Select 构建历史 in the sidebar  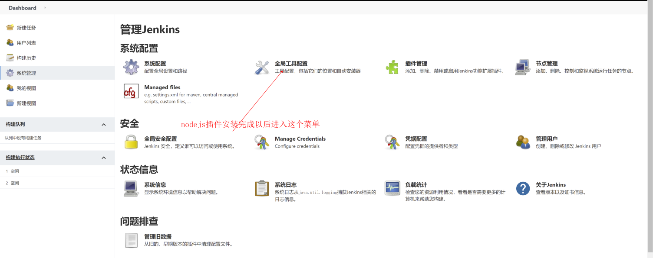click(26, 58)
